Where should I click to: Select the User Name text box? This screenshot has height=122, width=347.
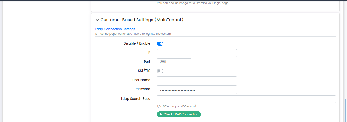point(197,80)
